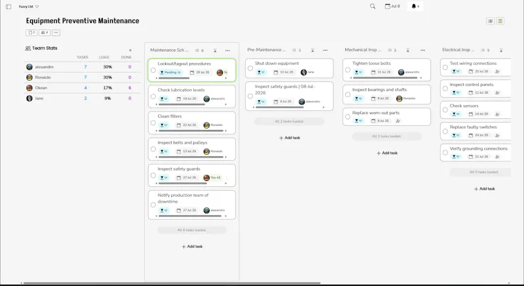Open the search magnifier icon
524x286 pixels.
pos(373,7)
